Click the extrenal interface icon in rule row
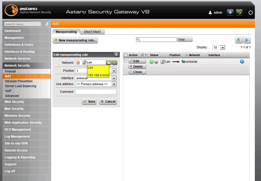The height and width of the screenshot is (181, 261). (x=183, y=62)
